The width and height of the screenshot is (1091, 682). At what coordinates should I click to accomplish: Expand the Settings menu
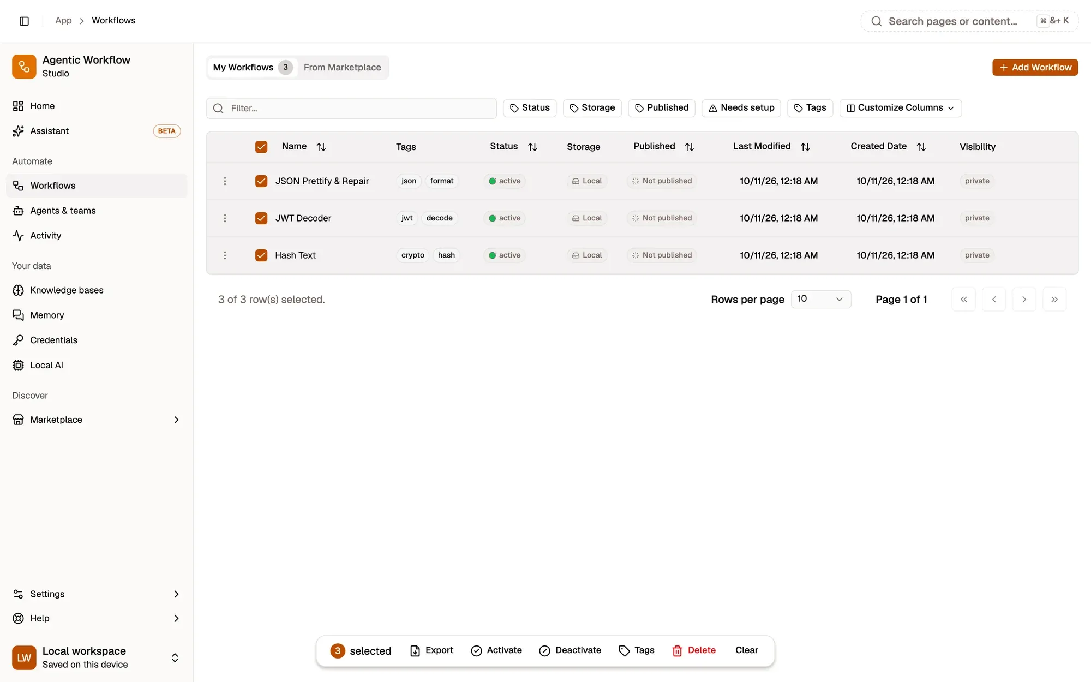tap(97, 594)
